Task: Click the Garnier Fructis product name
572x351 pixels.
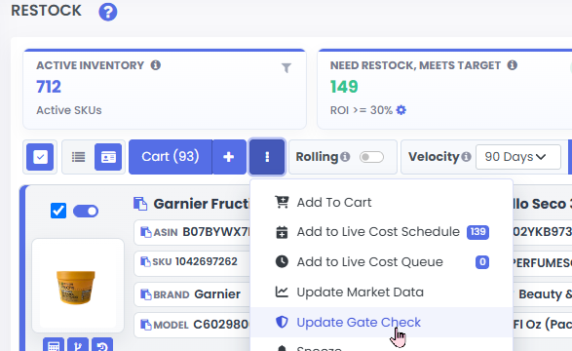Action: (x=202, y=204)
